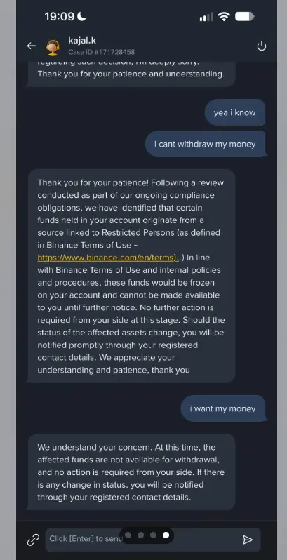Tap the moon focus mode icon

point(81,16)
